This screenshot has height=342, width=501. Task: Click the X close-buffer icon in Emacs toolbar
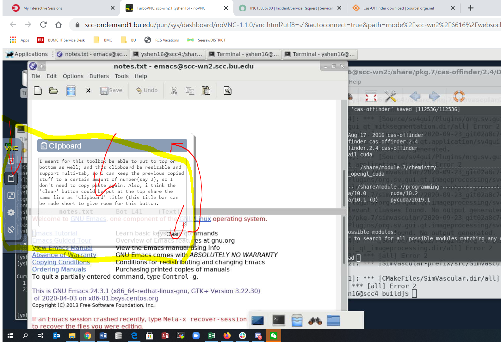coord(88,91)
